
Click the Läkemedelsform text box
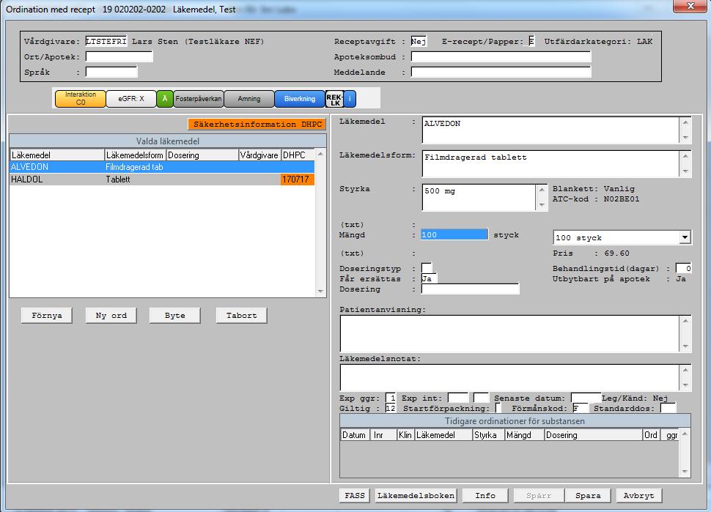[550, 163]
